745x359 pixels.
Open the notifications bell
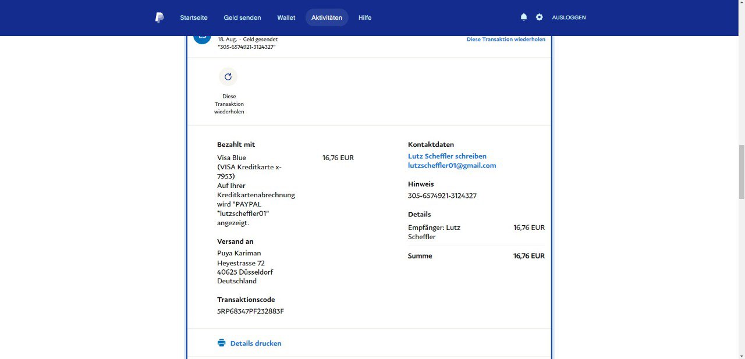(524, 17)
